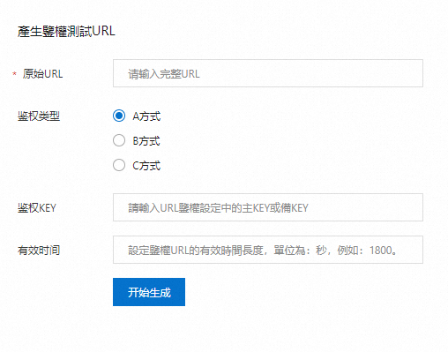Click the 鉴权KEY label
This screenshot has width=448, height=352.
click(37, 208)
